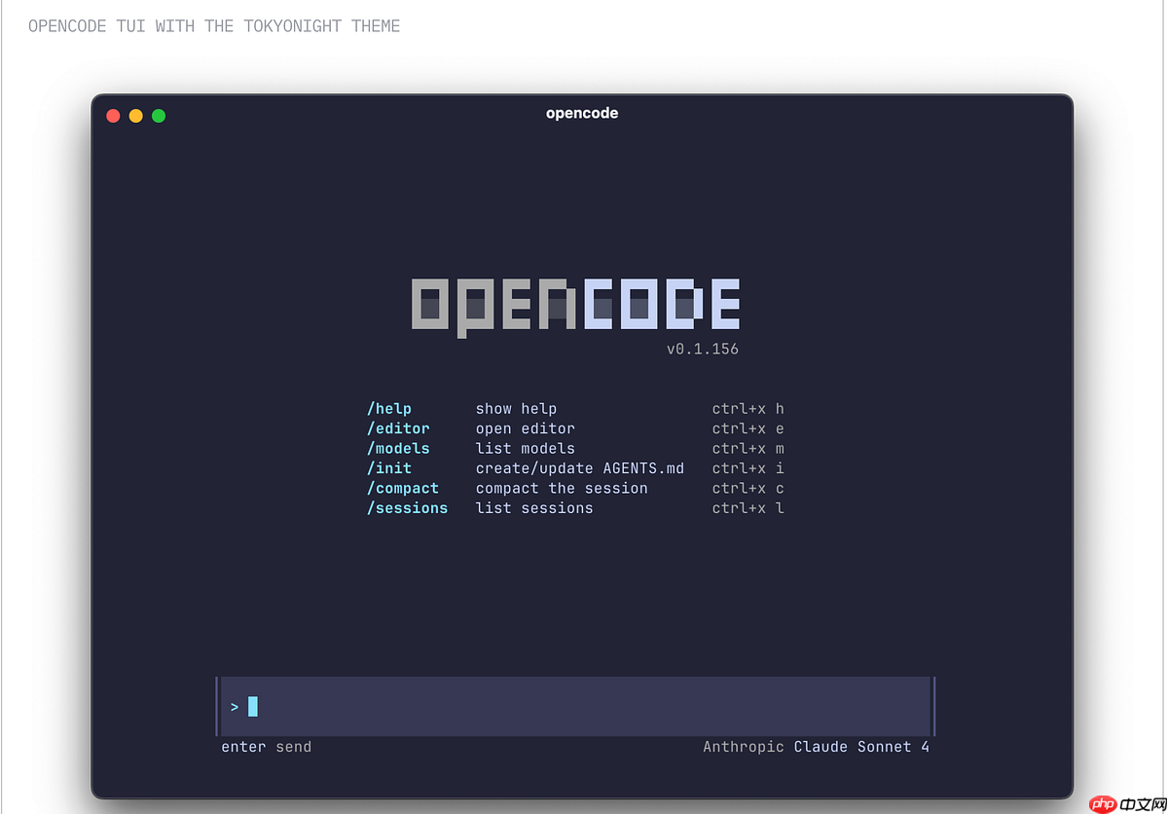1168x814 pixels.
Task: Click the v0.1.156 version text
Action: tap(703, 349)
